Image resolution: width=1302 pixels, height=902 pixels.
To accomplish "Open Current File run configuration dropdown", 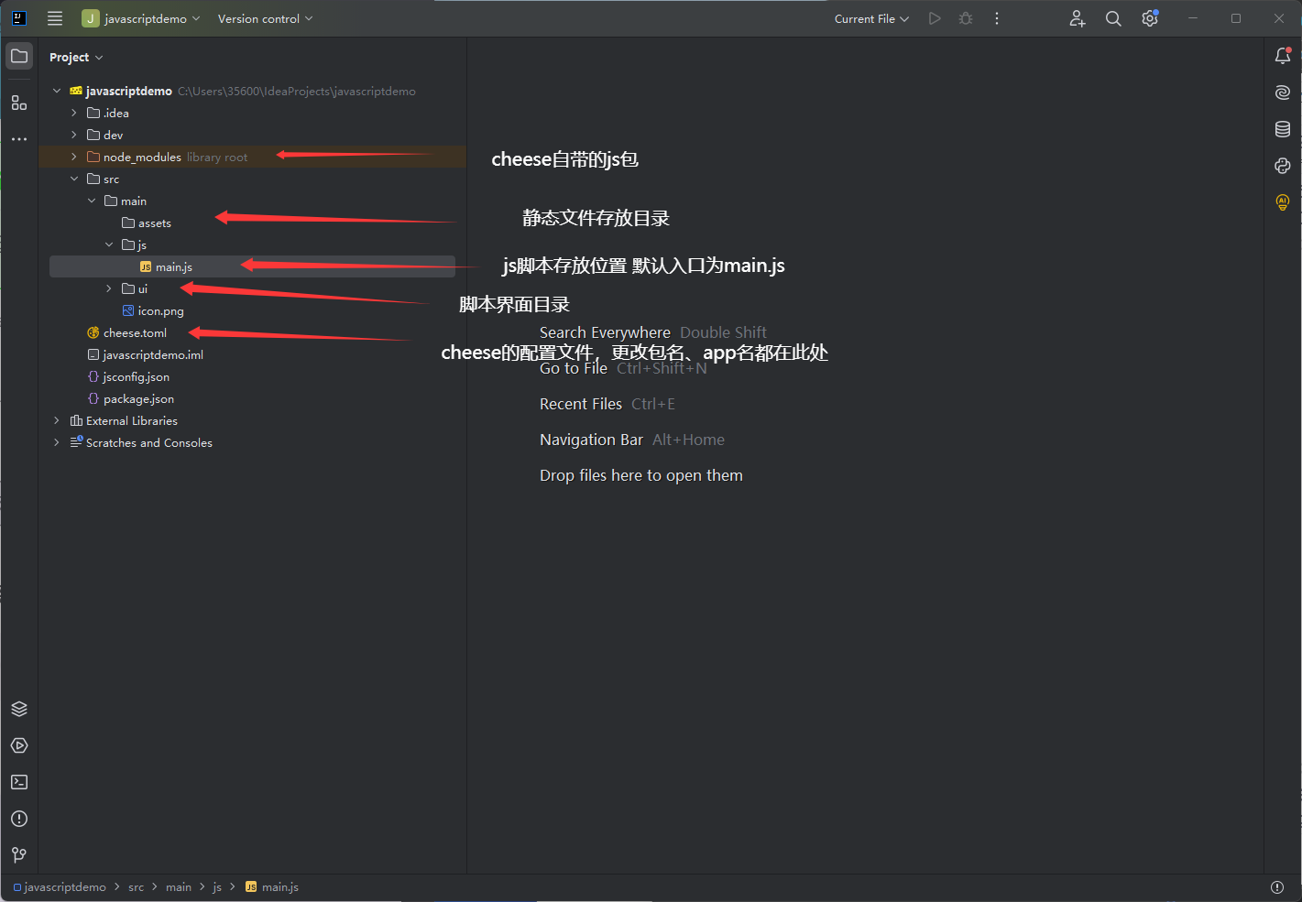I will [871, 18].
